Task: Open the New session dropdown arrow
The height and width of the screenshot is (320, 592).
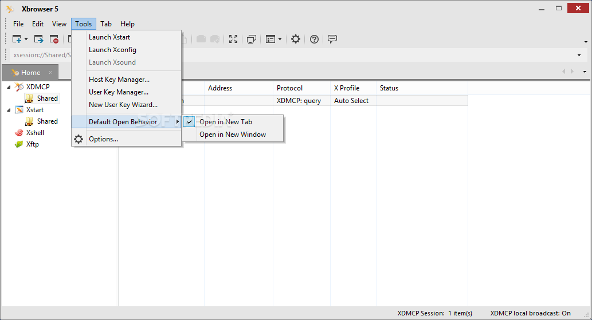Action: click(26, 39)
